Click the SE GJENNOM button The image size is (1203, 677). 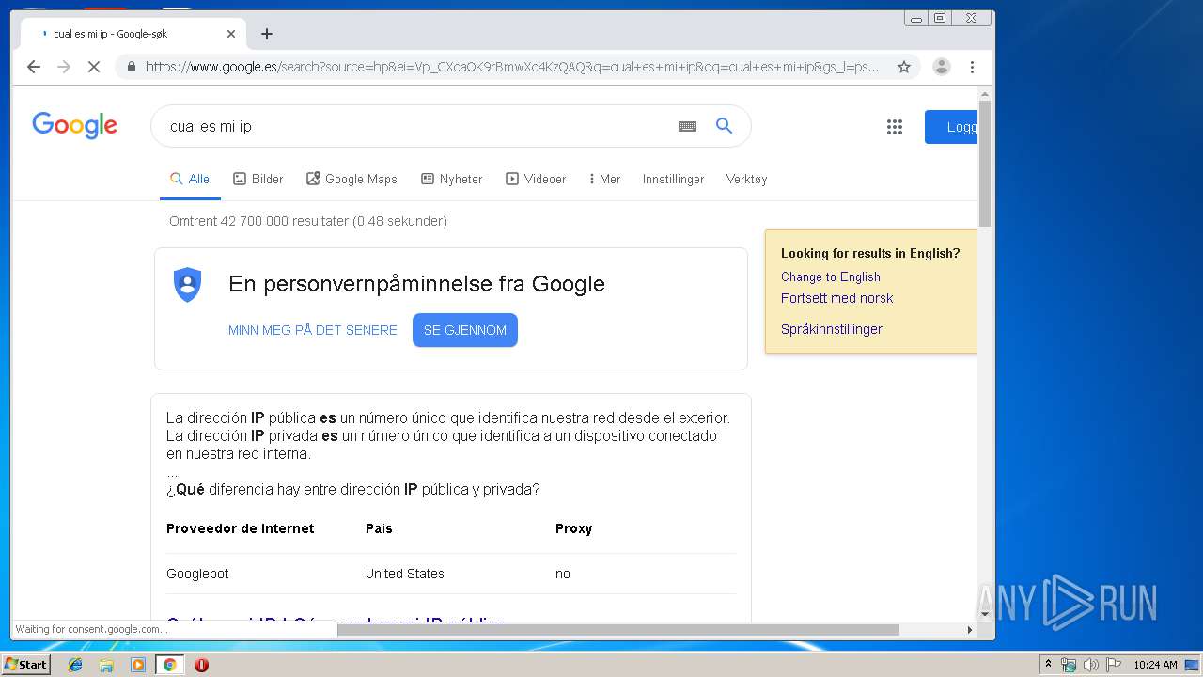(465, 330)
